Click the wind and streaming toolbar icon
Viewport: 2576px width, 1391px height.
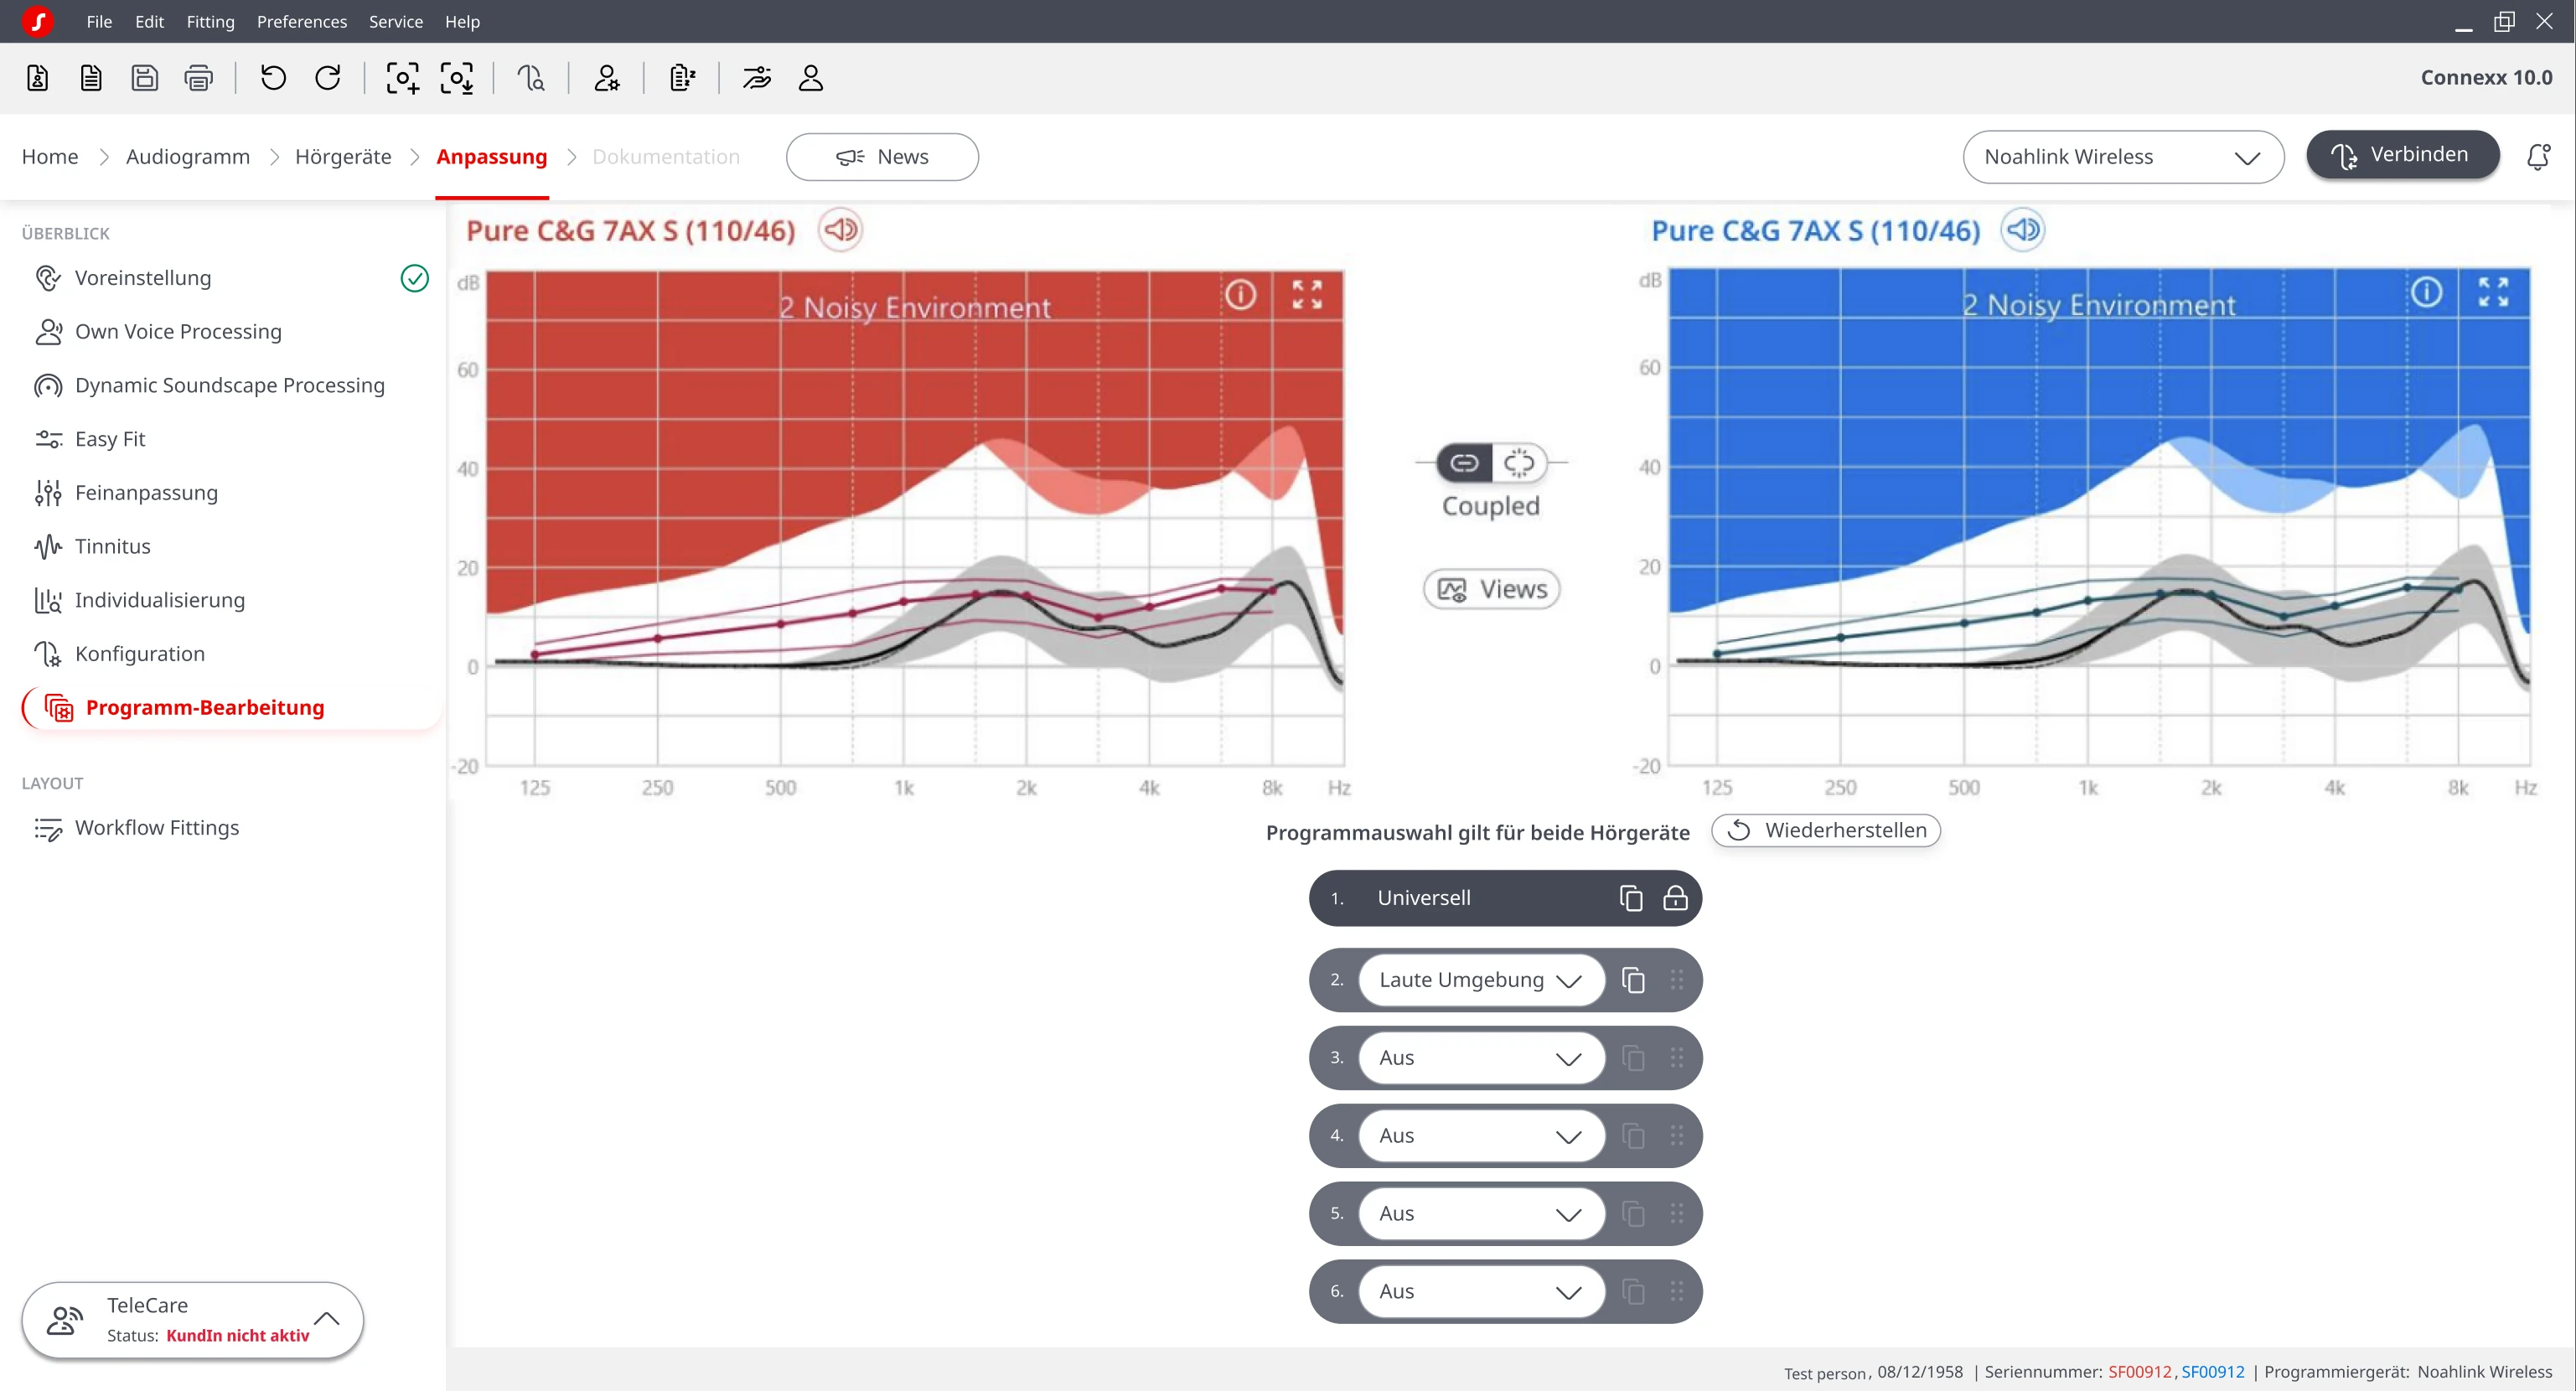(x=757, y=78)
